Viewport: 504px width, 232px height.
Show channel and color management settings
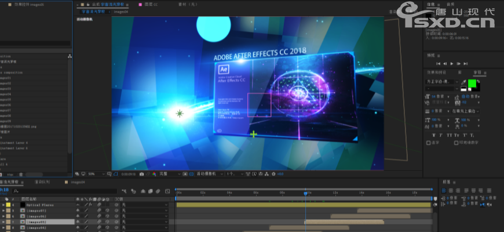(x=154, y=174)
